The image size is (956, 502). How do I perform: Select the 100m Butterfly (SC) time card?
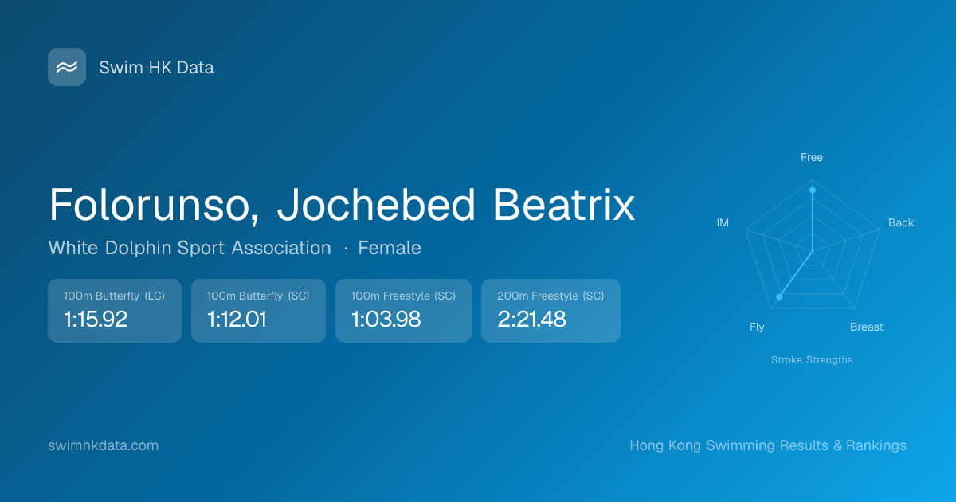(258, 311)
